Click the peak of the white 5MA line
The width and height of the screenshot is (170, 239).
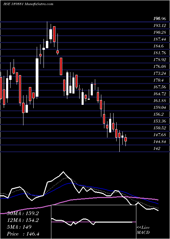tap(64, 172)
